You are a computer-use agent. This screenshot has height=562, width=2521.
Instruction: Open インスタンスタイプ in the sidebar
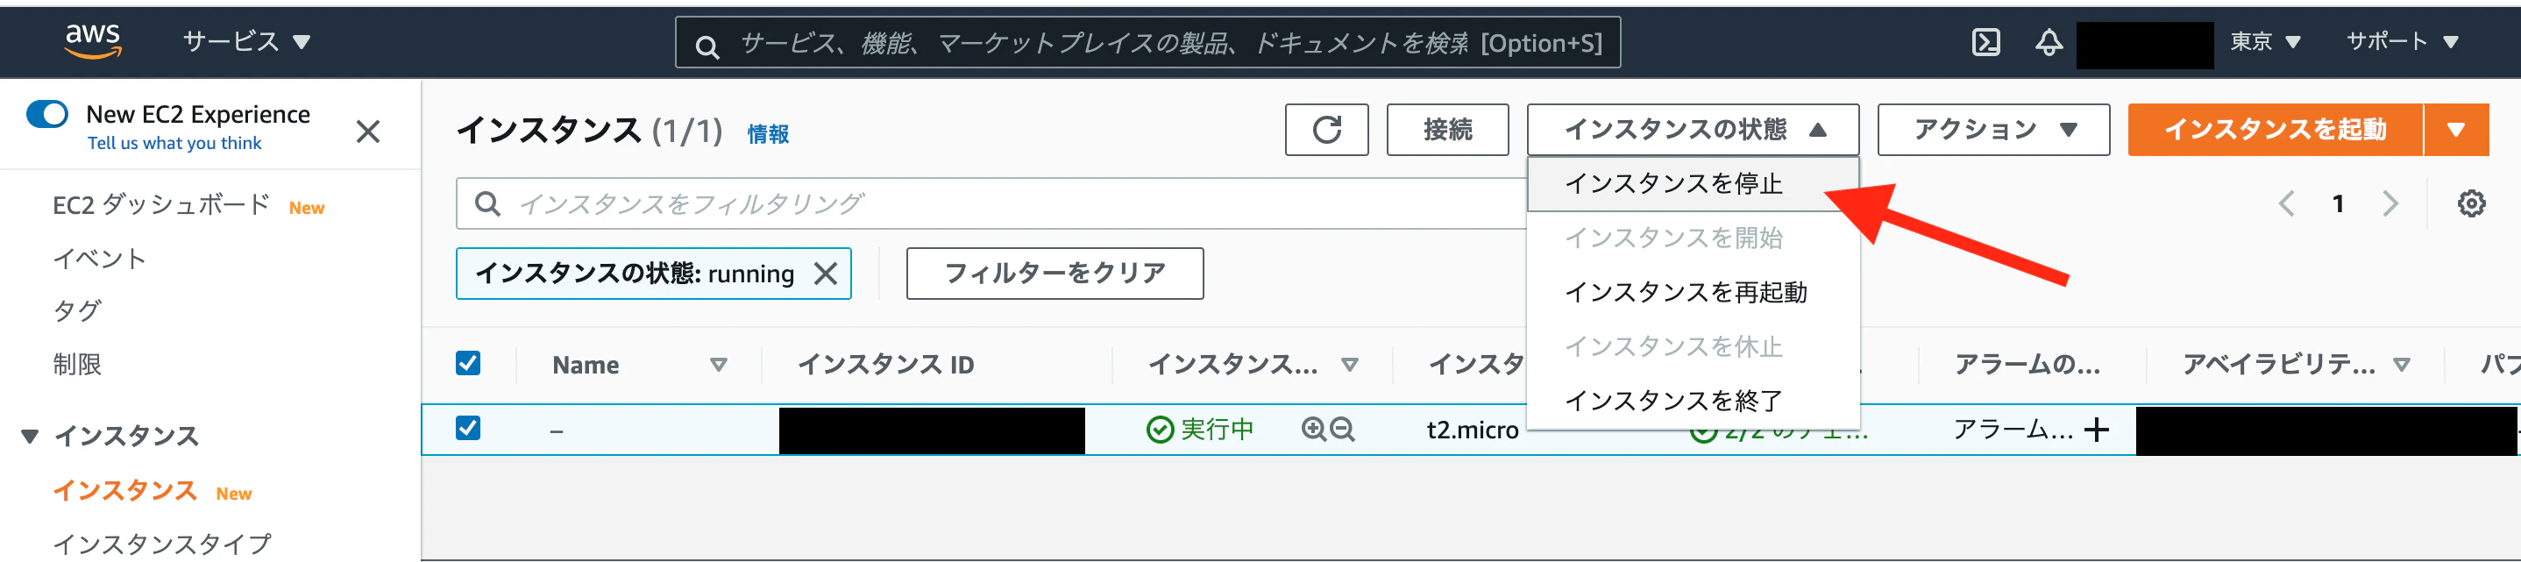(x=161, y=544)
